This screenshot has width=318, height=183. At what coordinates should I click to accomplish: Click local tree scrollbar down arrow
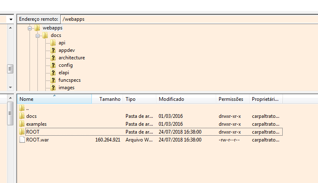10,88
